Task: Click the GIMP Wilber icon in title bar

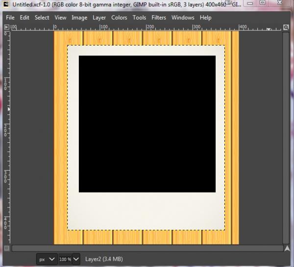Action: click(x=6, y=4)
